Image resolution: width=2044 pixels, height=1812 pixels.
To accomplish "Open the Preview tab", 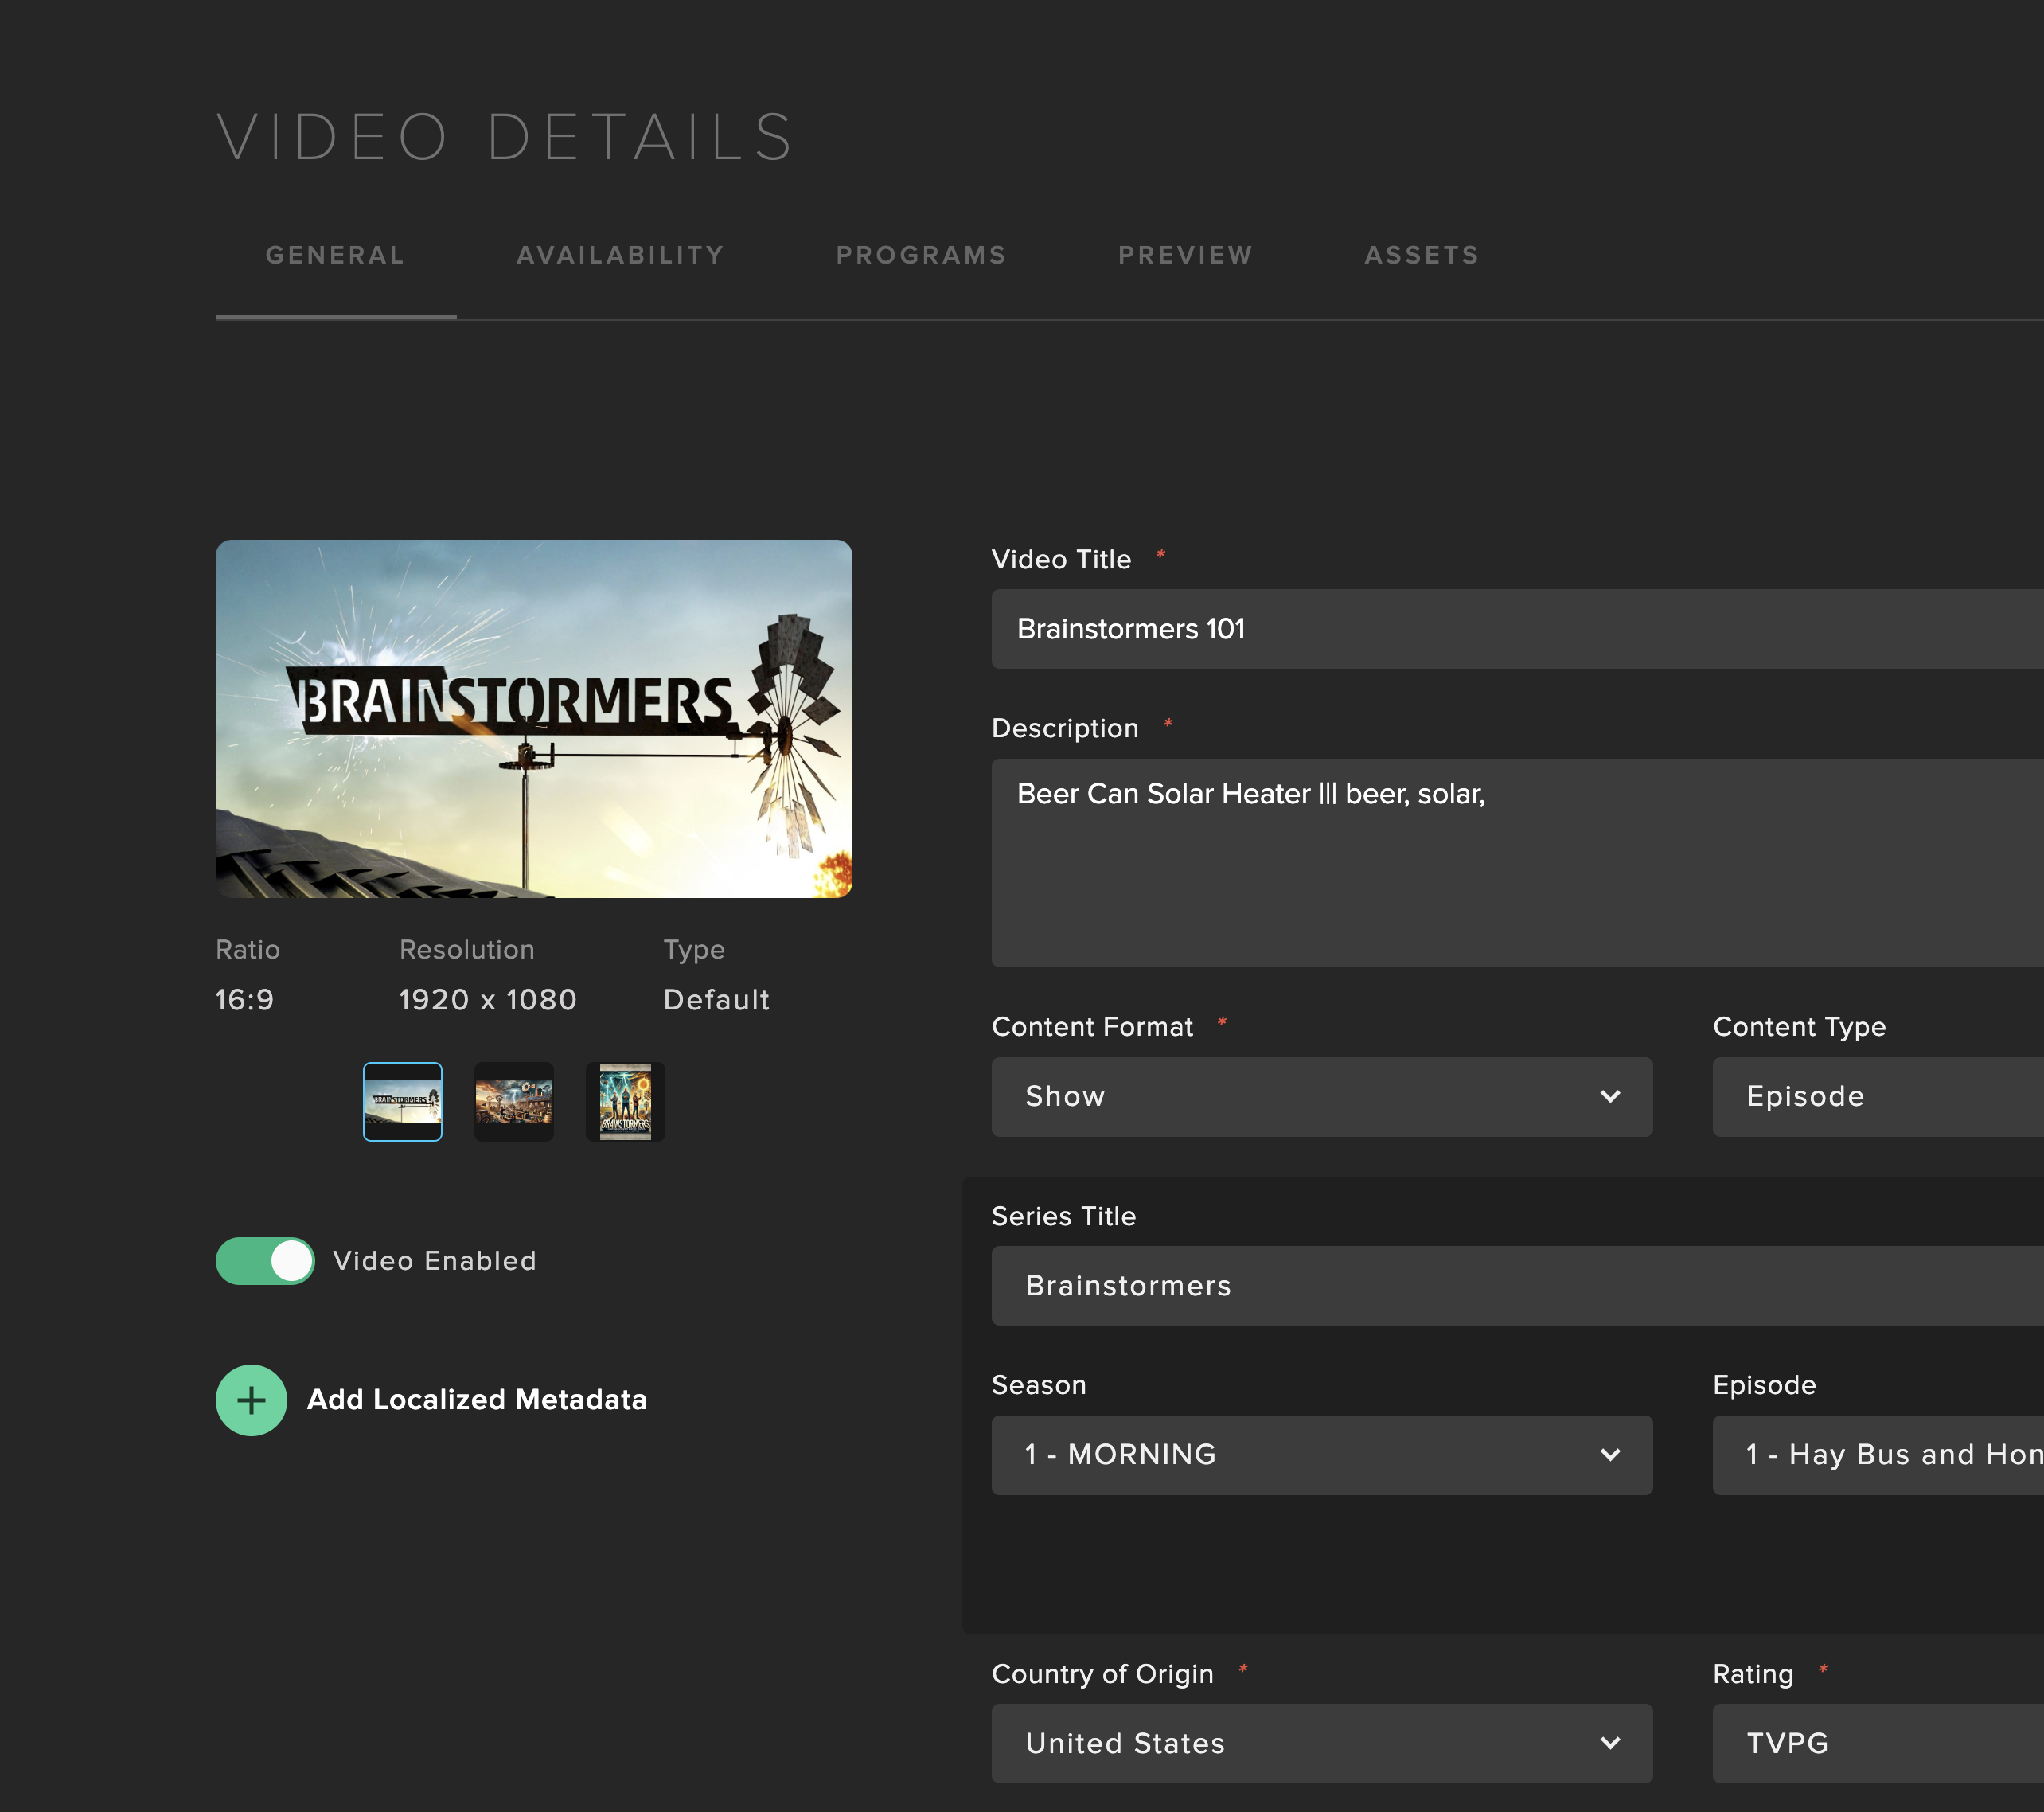I will (x=1185, y=255).
